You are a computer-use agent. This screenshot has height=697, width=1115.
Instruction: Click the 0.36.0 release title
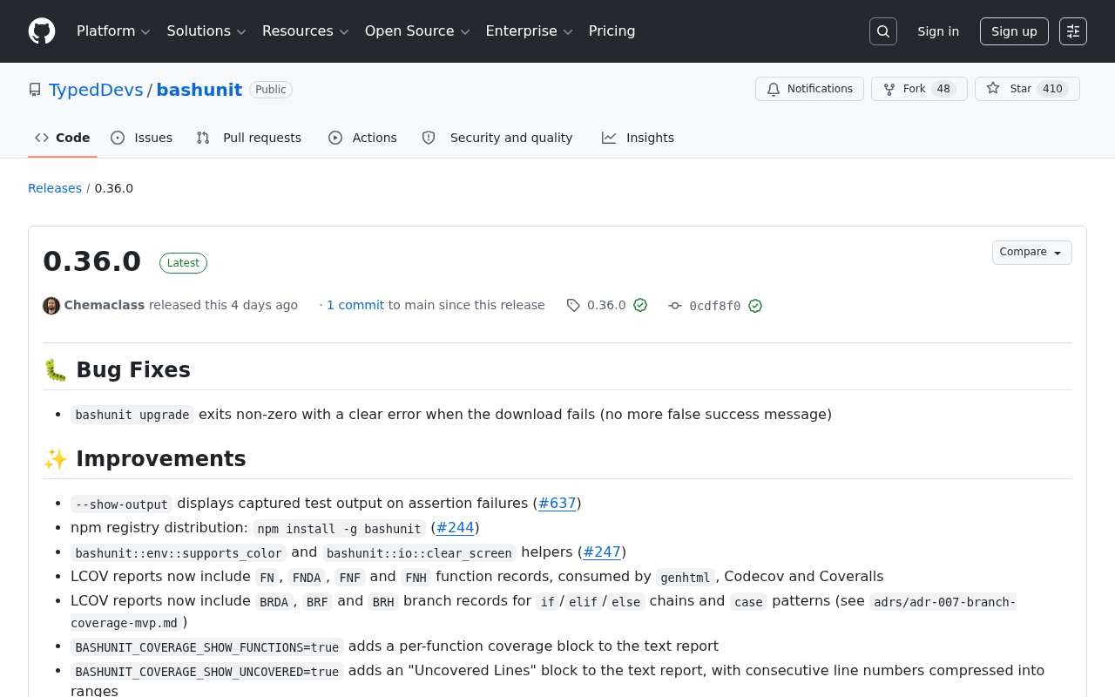pyautogui.click(x=92, y=261)
